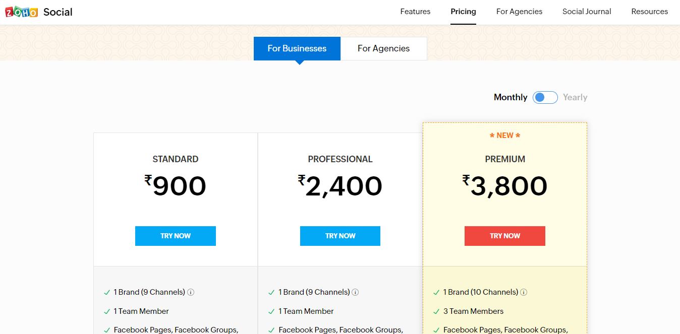Click Try Now under Professional plan
The width and height of the screenshot is (680, 334).
pyautogui.click(x=340, y=236)
